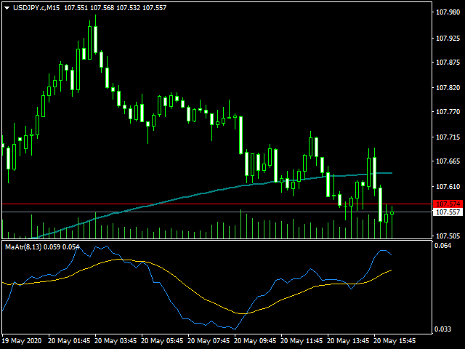This screenshot has height=349, width=465.
Task: Click price scale value 107.925
Action: coord(448,39)
